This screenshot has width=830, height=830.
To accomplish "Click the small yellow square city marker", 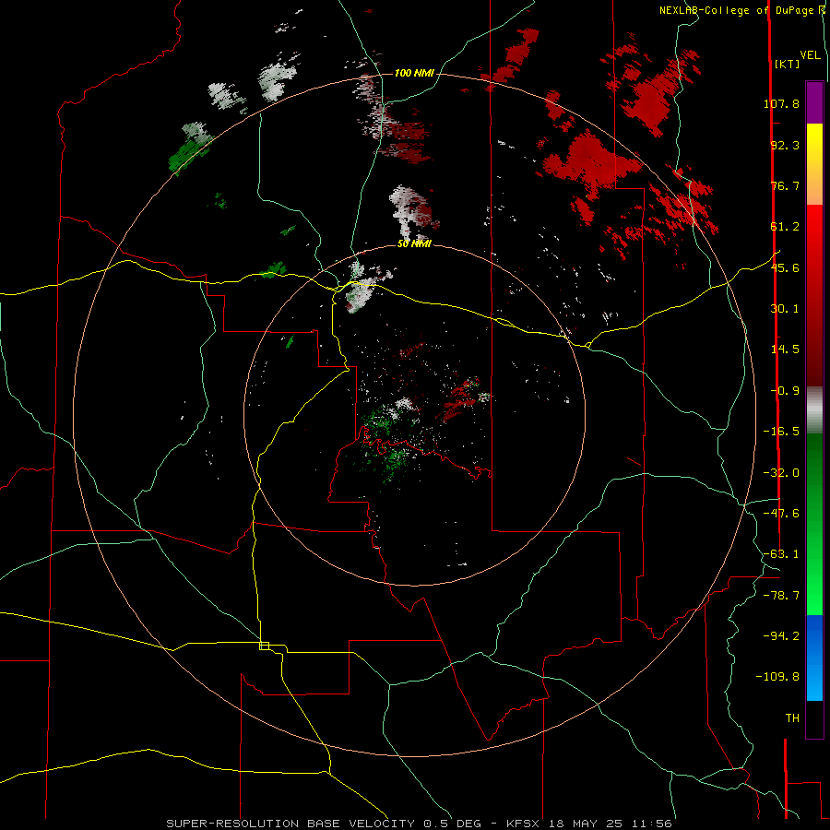I will coord(264,646).
